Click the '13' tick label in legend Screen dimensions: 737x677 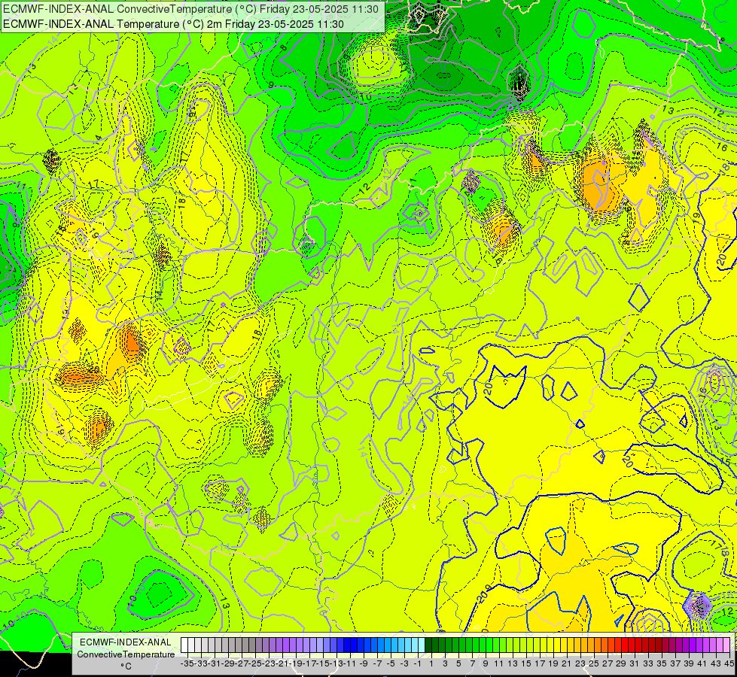(513, 663)
